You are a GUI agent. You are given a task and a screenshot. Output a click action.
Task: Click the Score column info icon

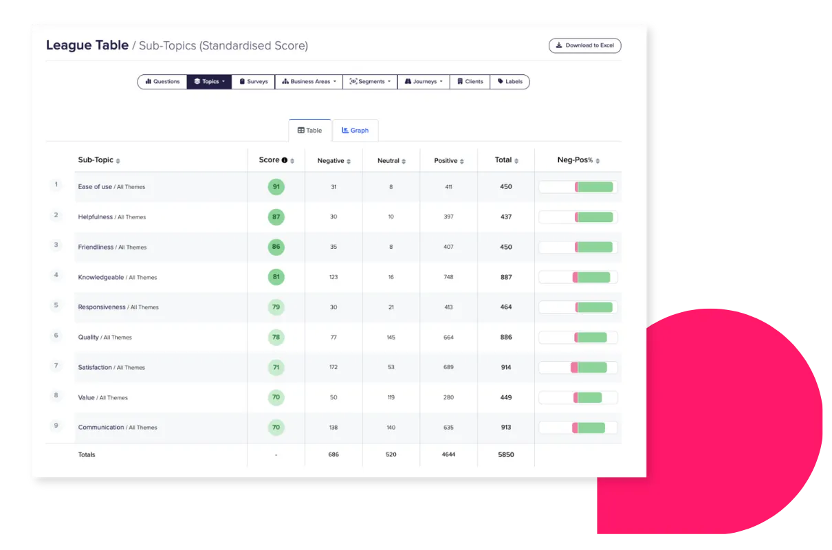[x=285, y=159]
